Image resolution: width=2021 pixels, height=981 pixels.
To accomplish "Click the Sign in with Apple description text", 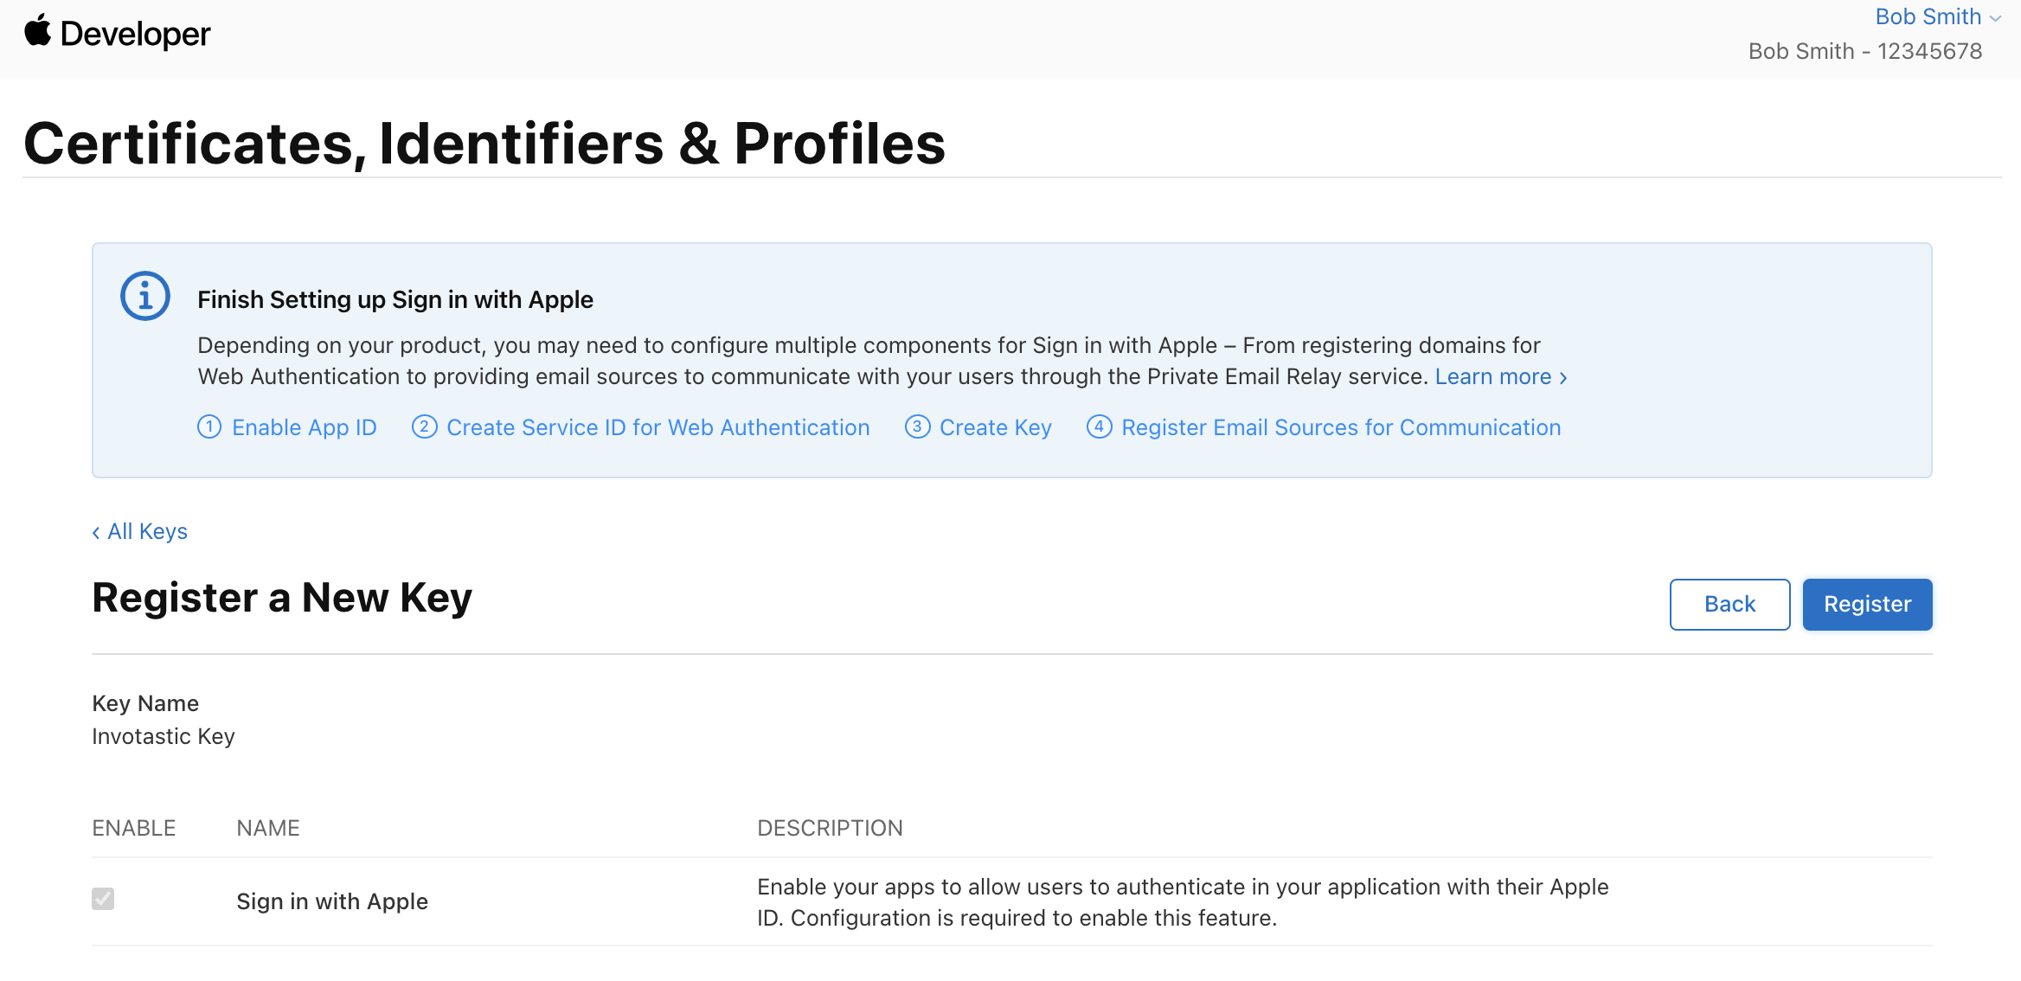I will 1183,902.
